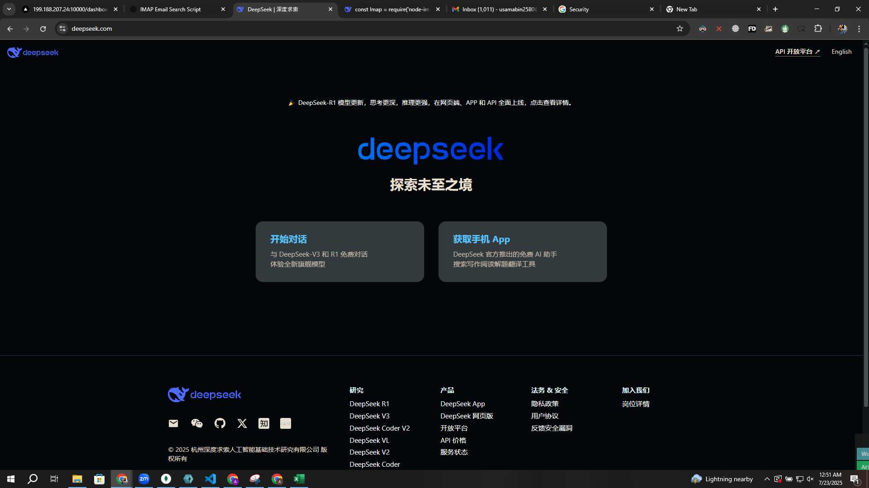This screenshot has height=488, width=869.
Task: Switch to the 199.188.207.24 dashboard tab
Action: click(70, 9)
